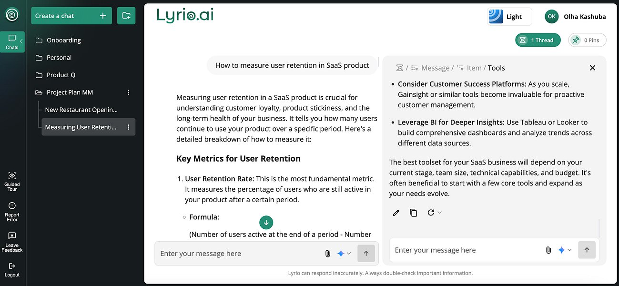Toggle the 0 Pins panel
Image resolution: width=619 pixels, height=286 pixels.
[587, 40]
